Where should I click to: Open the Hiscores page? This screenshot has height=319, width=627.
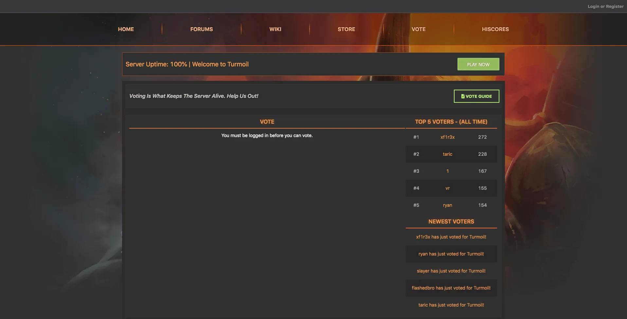495,29
